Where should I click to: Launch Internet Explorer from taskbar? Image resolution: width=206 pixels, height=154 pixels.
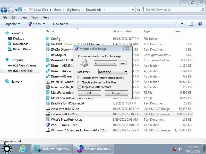pos(23,149)
